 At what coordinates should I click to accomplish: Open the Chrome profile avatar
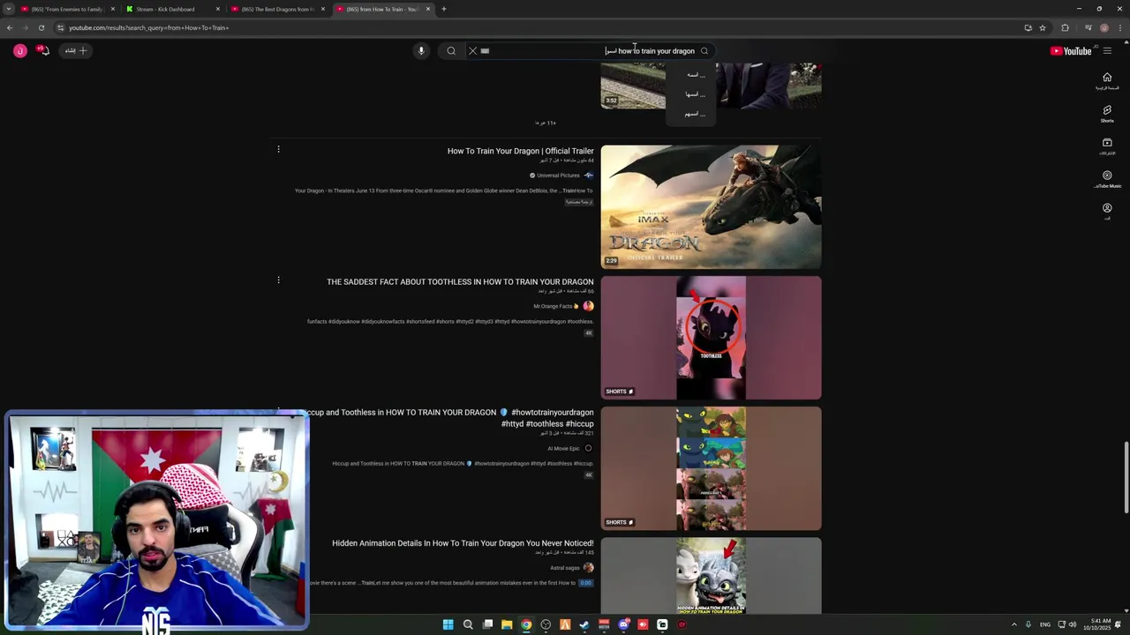pyautogui.click(x=1104, y=27)
